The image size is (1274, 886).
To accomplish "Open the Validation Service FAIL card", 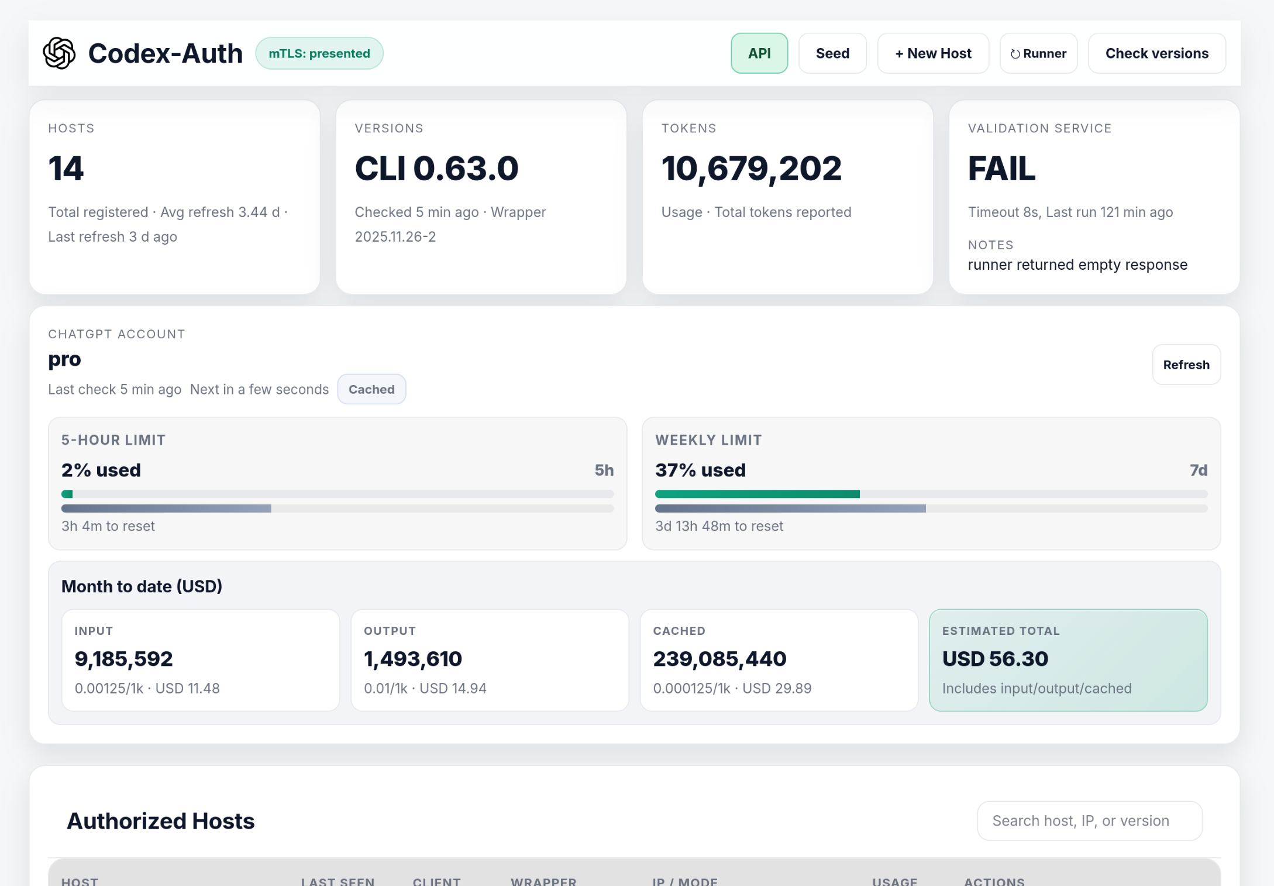I will point(1093,197).
